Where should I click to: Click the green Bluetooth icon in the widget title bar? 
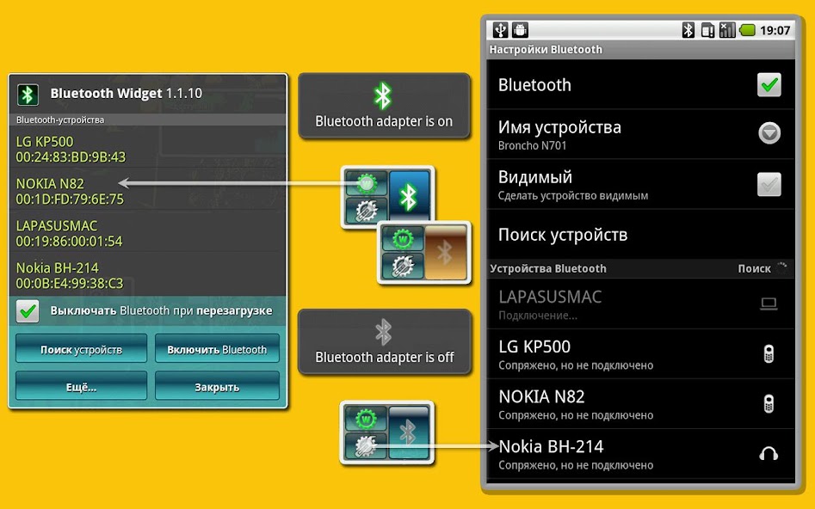(29, 94)
